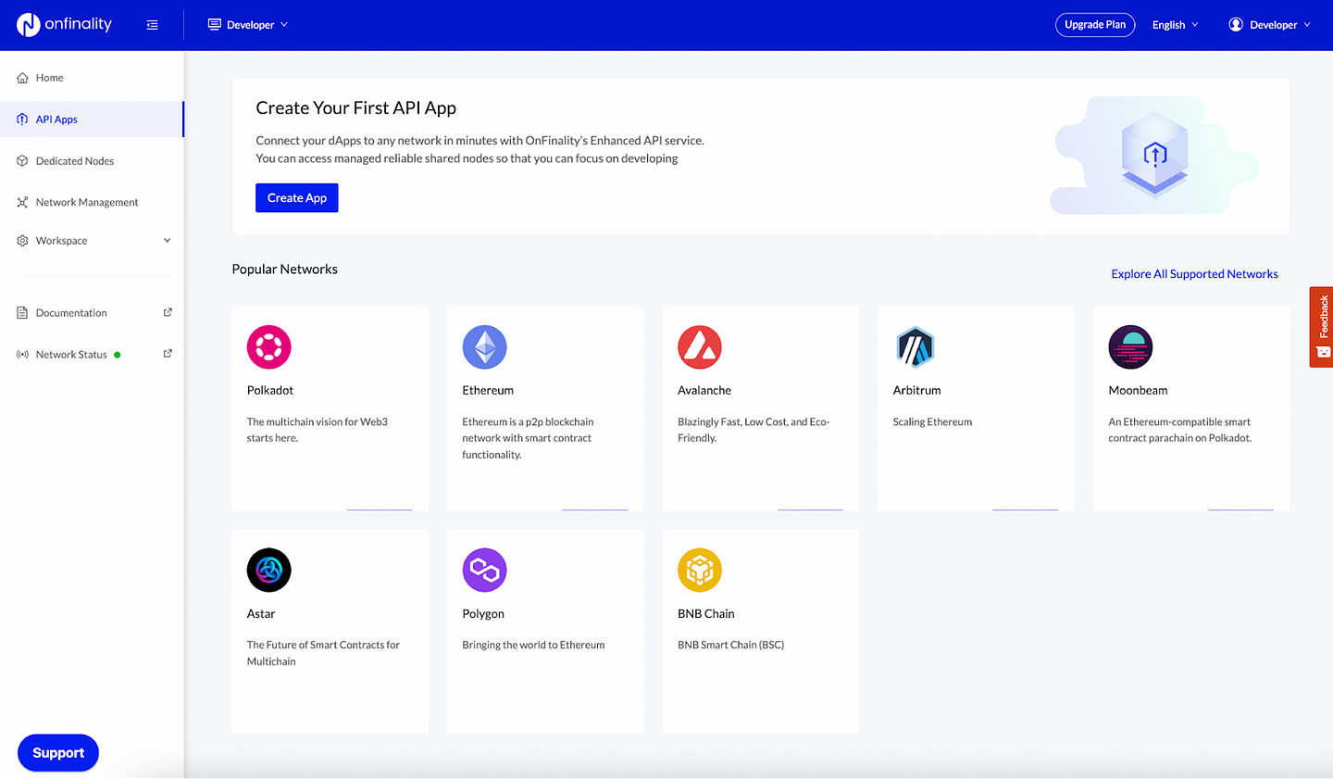
Task: Click the 'Create Your First API App' heading
Action: pyautogui.click(x=356, y=108)
